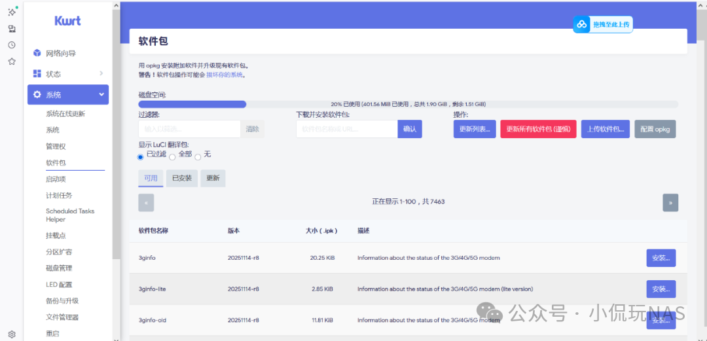Click the 2.85 KiB size cell

tap(322, 289)
